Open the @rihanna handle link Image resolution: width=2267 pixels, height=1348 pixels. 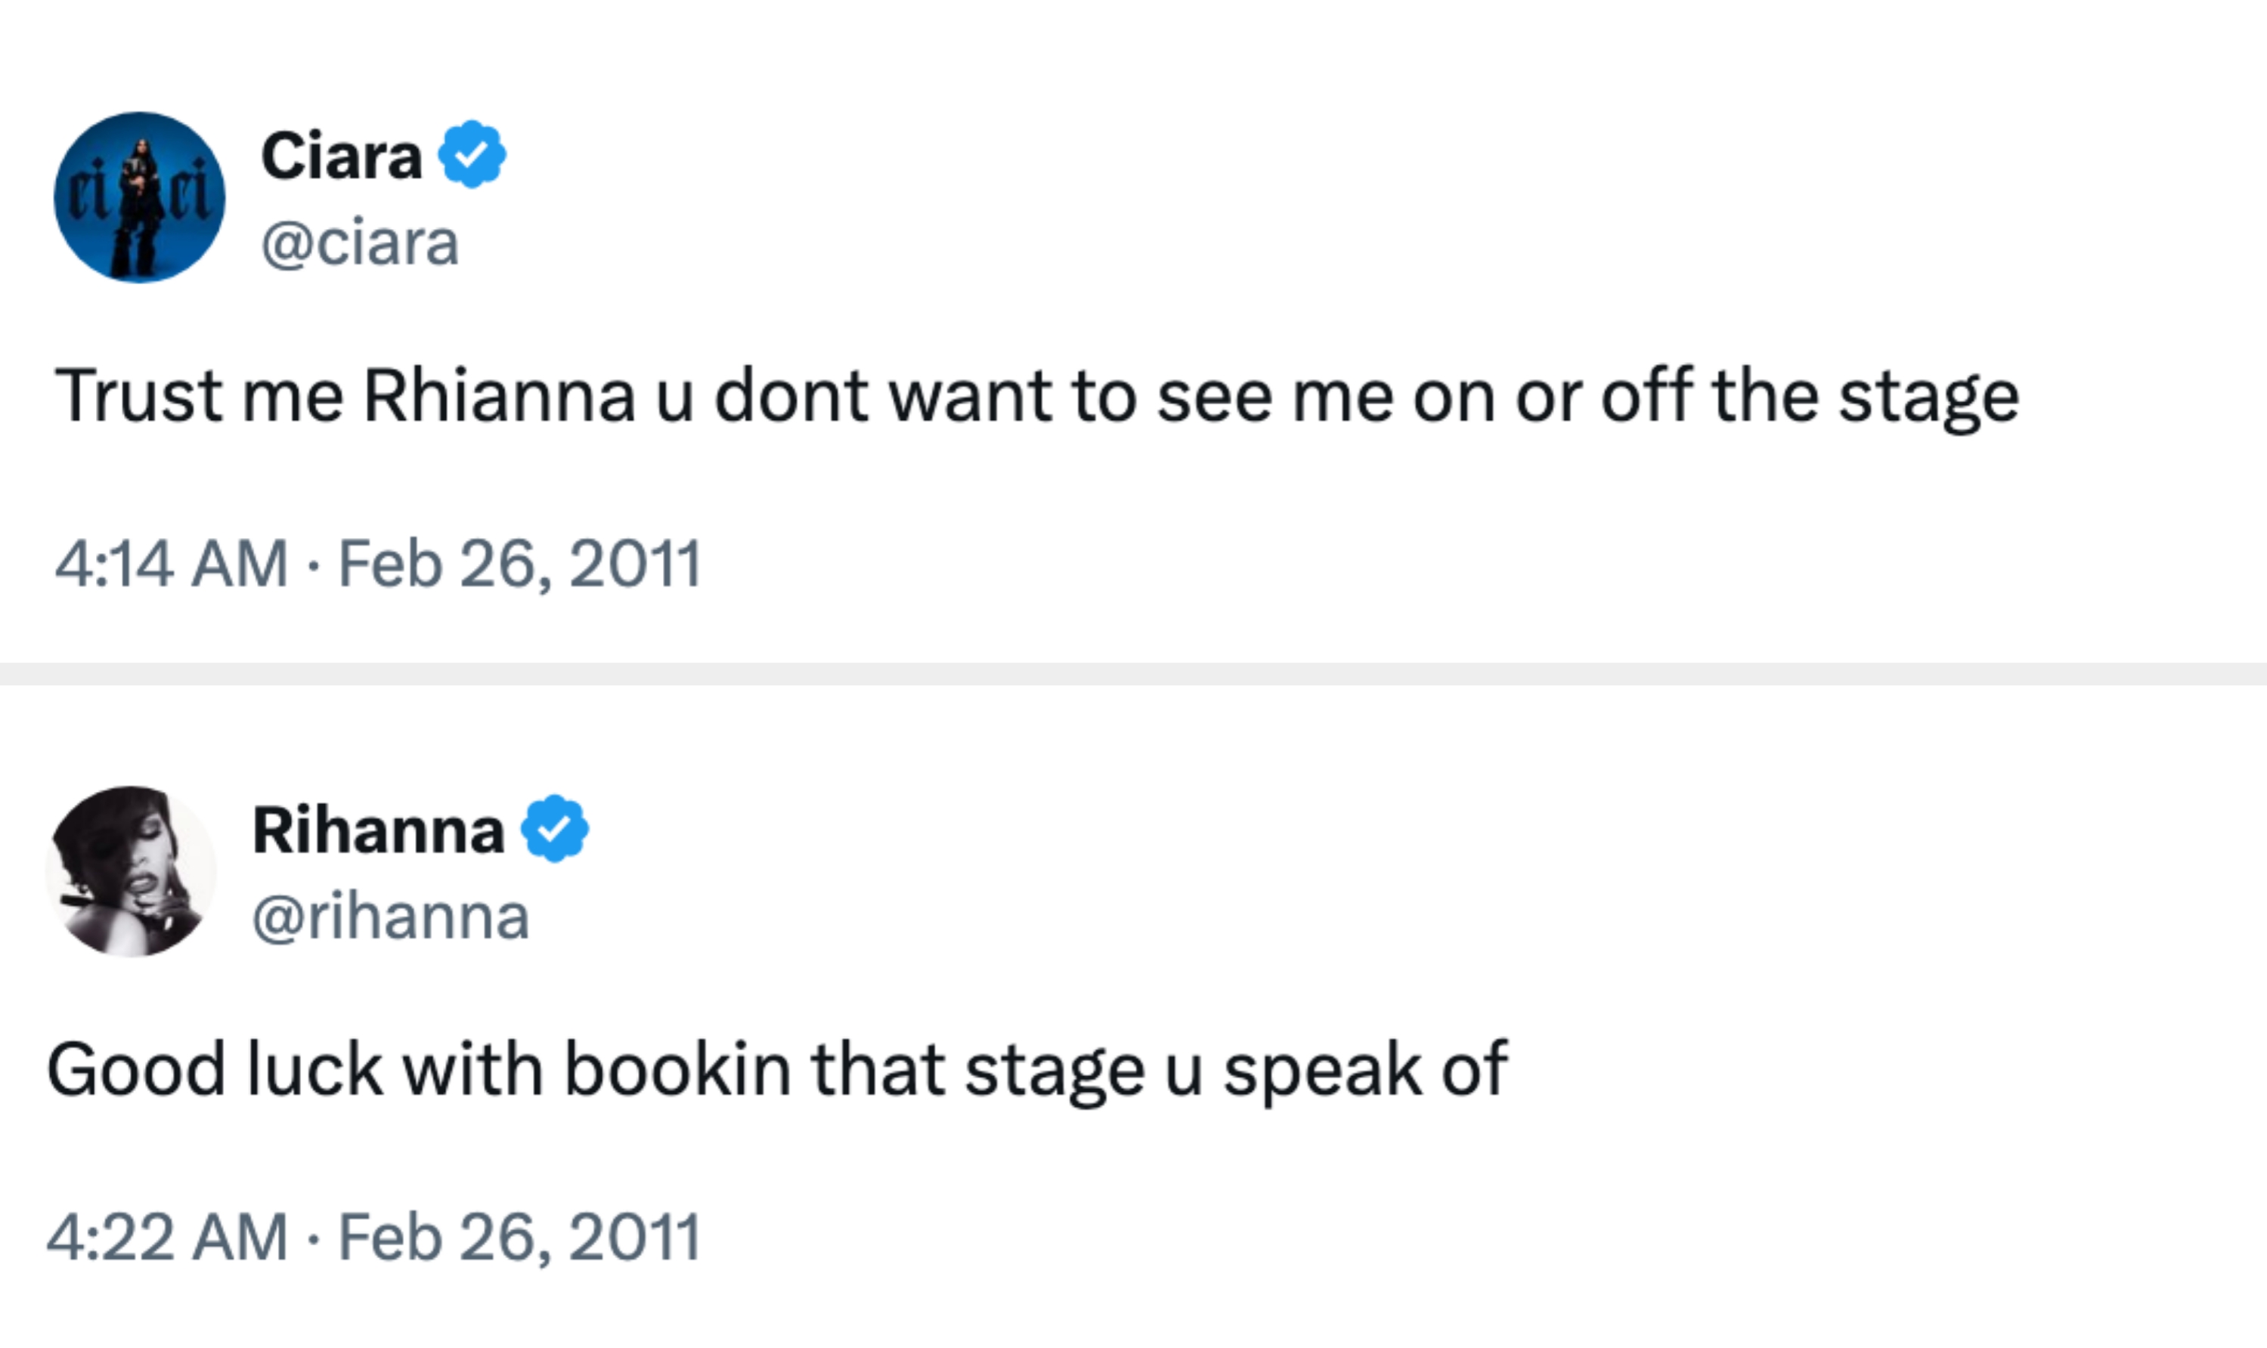(391, 917)
